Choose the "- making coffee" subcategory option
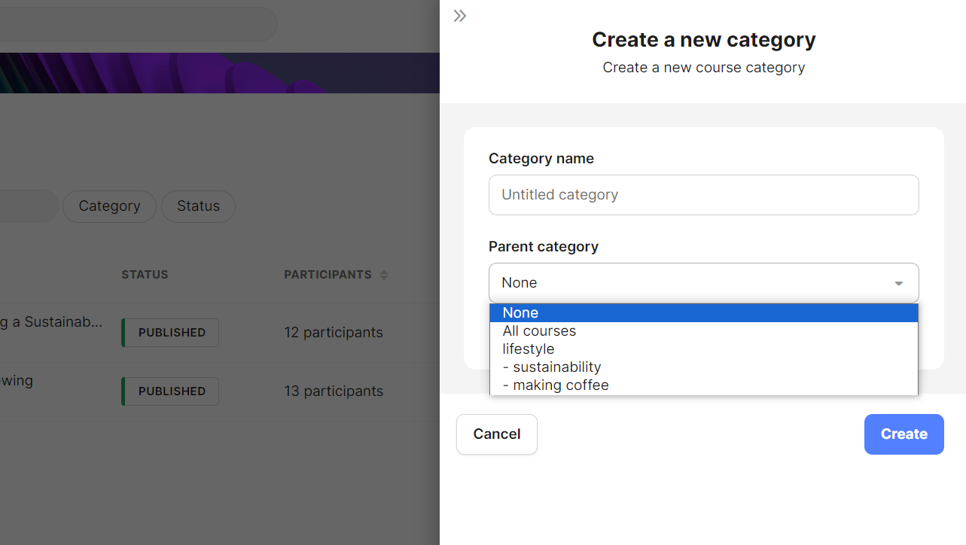 pyautogui.click(x=556, y=385)
